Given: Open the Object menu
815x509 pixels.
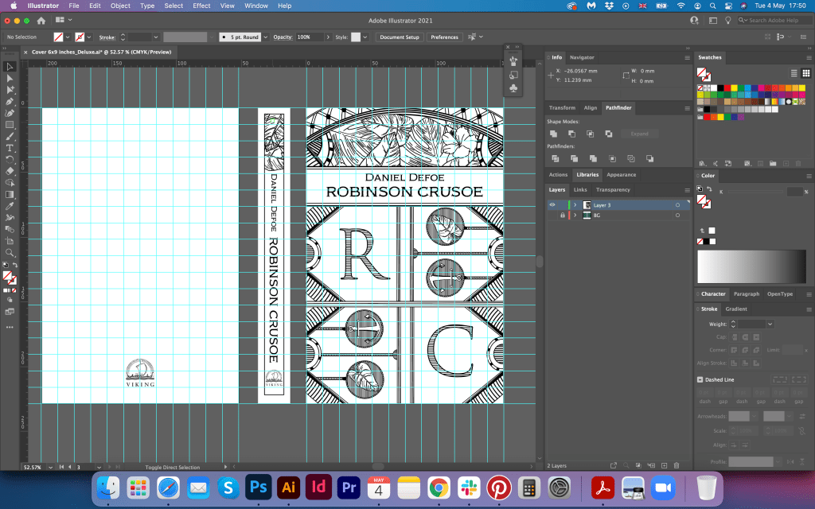Looking at the screenshot, I should [x=120, y=6].
